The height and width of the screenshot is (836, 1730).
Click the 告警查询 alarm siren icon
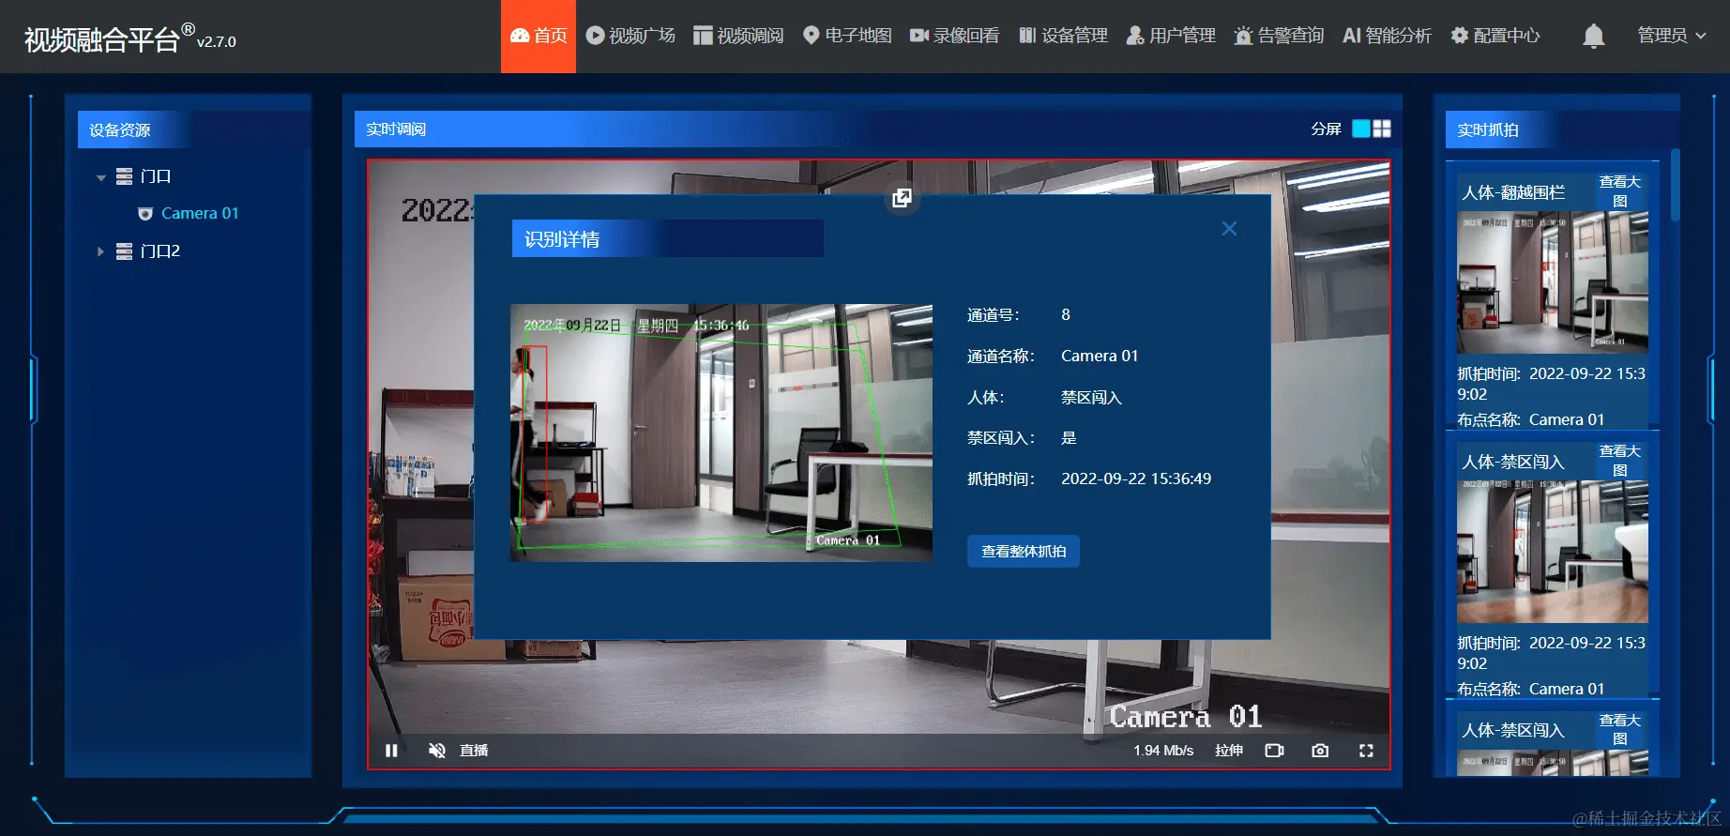click(1243, 36)
